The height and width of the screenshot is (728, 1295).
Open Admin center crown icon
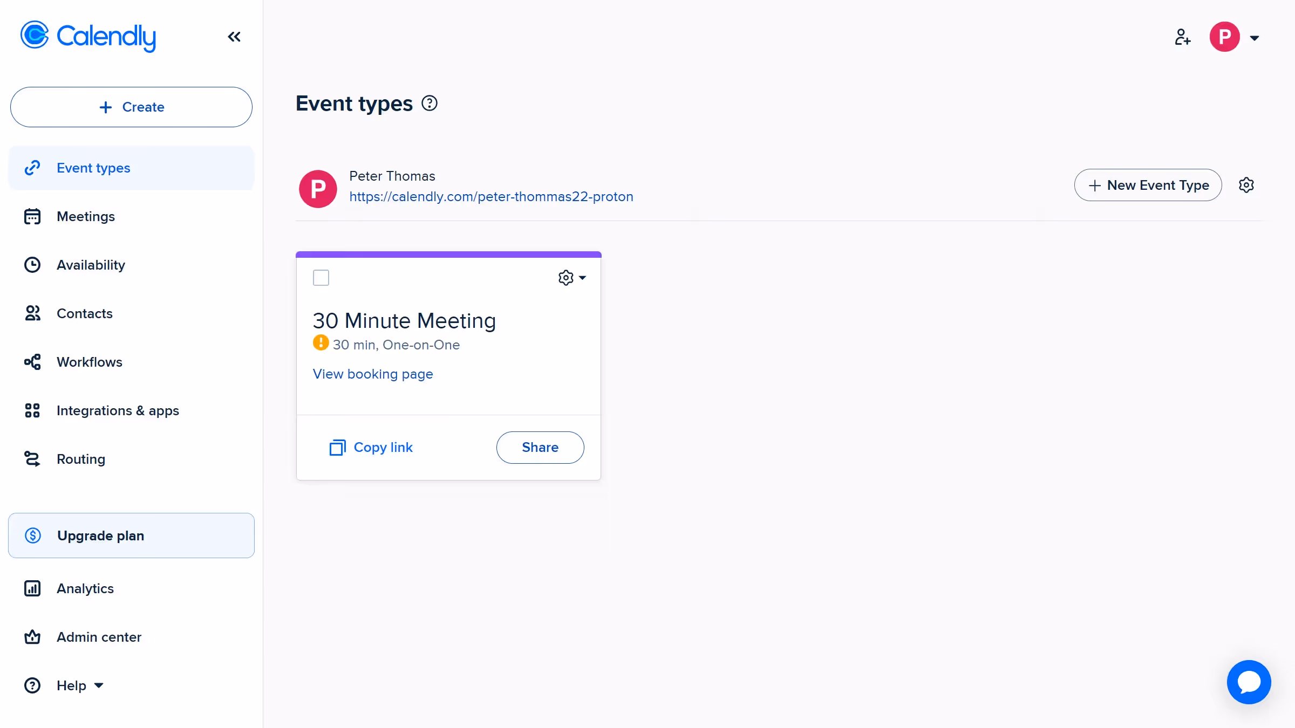point(32,637)
